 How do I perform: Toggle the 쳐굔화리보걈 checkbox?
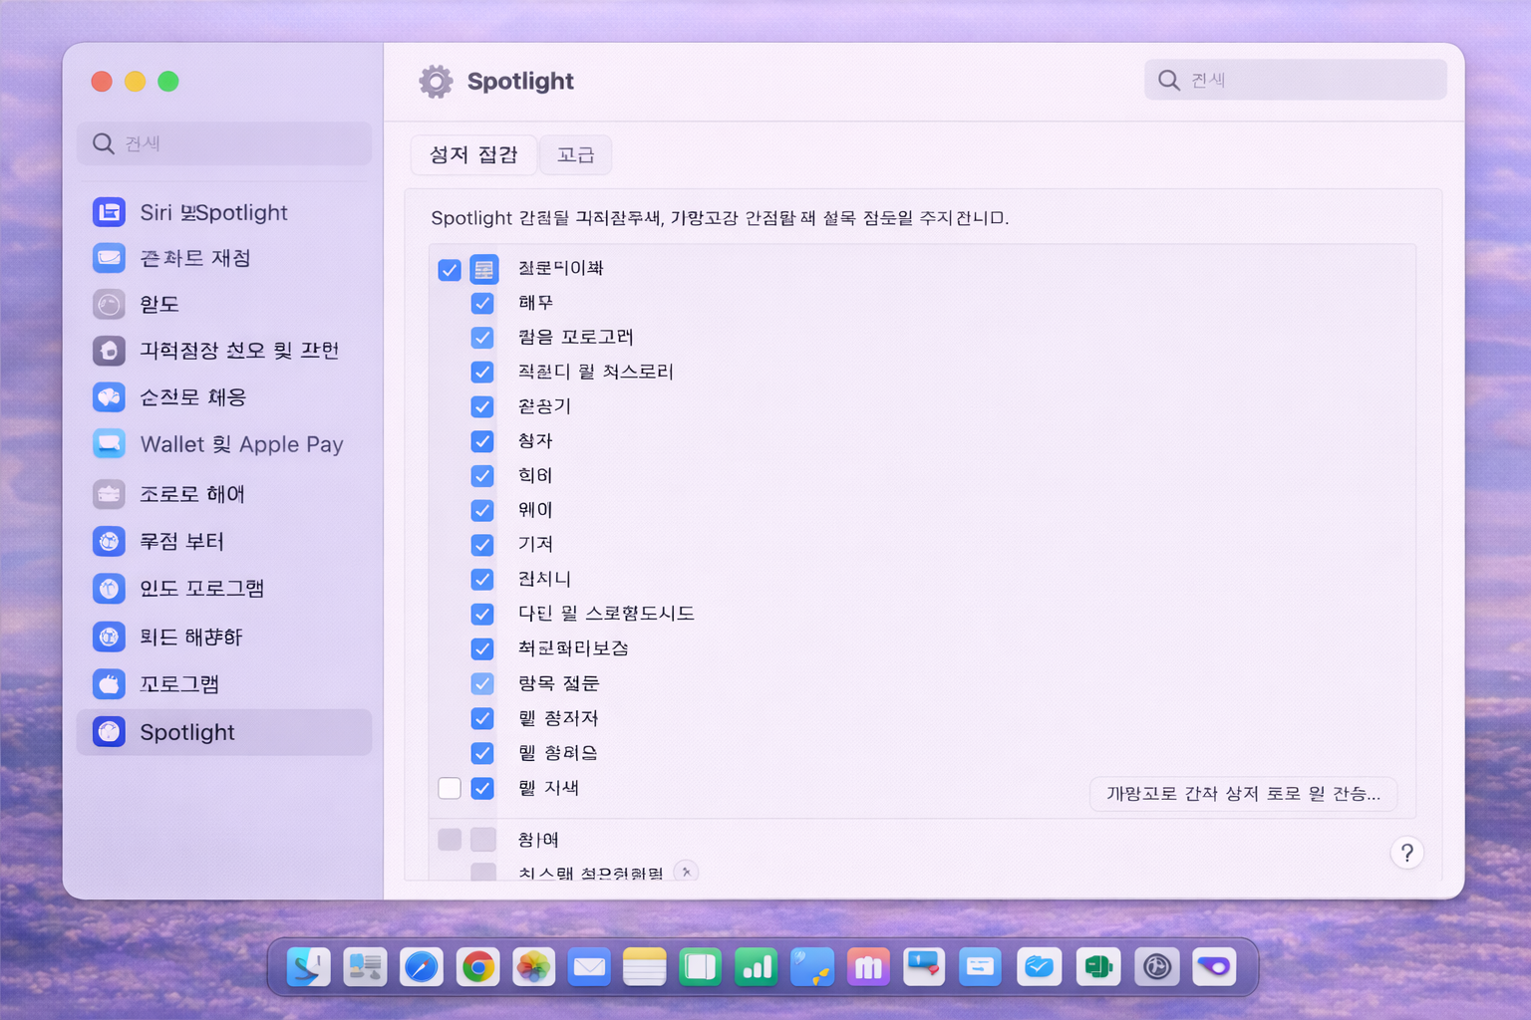coord(482,648)
